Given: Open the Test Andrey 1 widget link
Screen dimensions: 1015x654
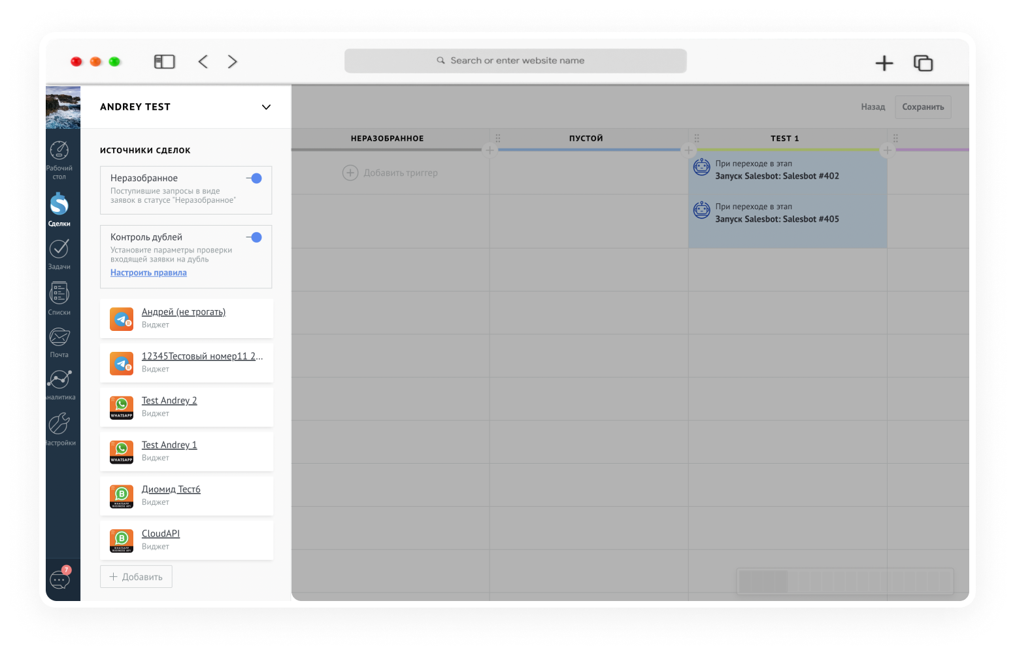Looking at the screenshot, I should coord(169,445).
